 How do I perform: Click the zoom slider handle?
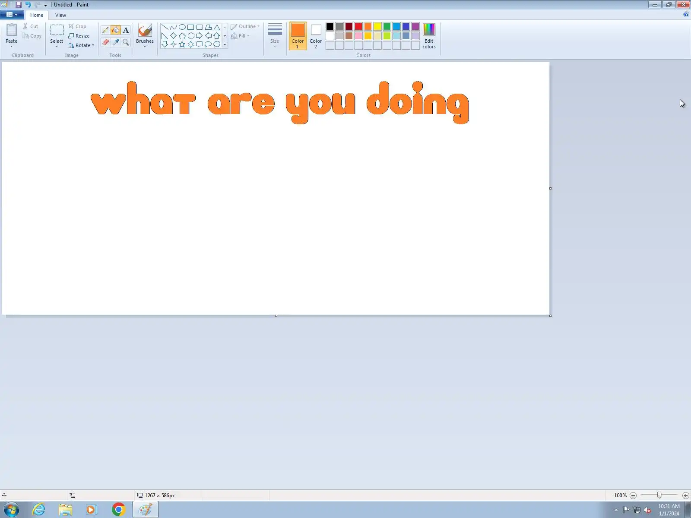coord(659,496)
